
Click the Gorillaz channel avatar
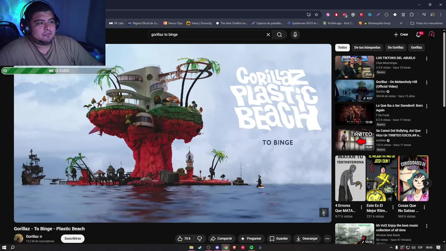pyautogui.click(x=18, y=238)
